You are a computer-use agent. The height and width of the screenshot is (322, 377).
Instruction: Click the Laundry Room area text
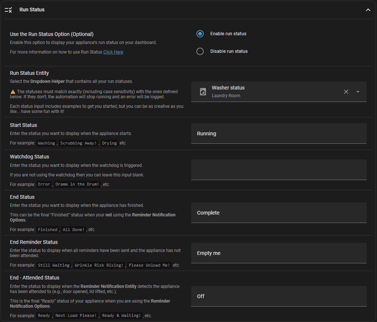coord(226,96)
